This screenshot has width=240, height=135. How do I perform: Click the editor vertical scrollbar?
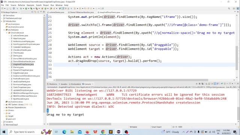237,58
